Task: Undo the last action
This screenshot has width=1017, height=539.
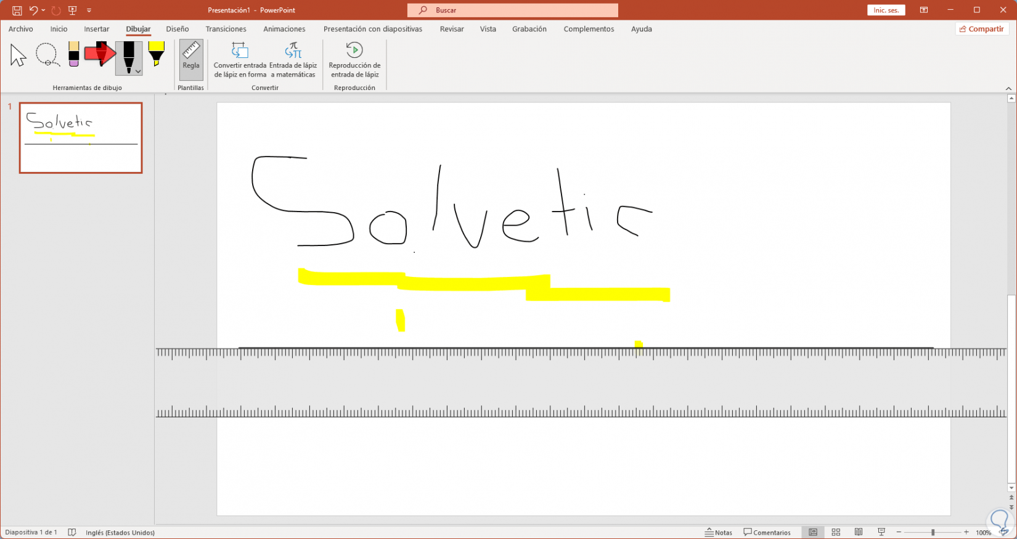Action: click(33, 10)
